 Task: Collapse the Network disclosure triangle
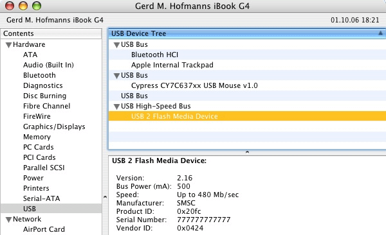[8, 220]
